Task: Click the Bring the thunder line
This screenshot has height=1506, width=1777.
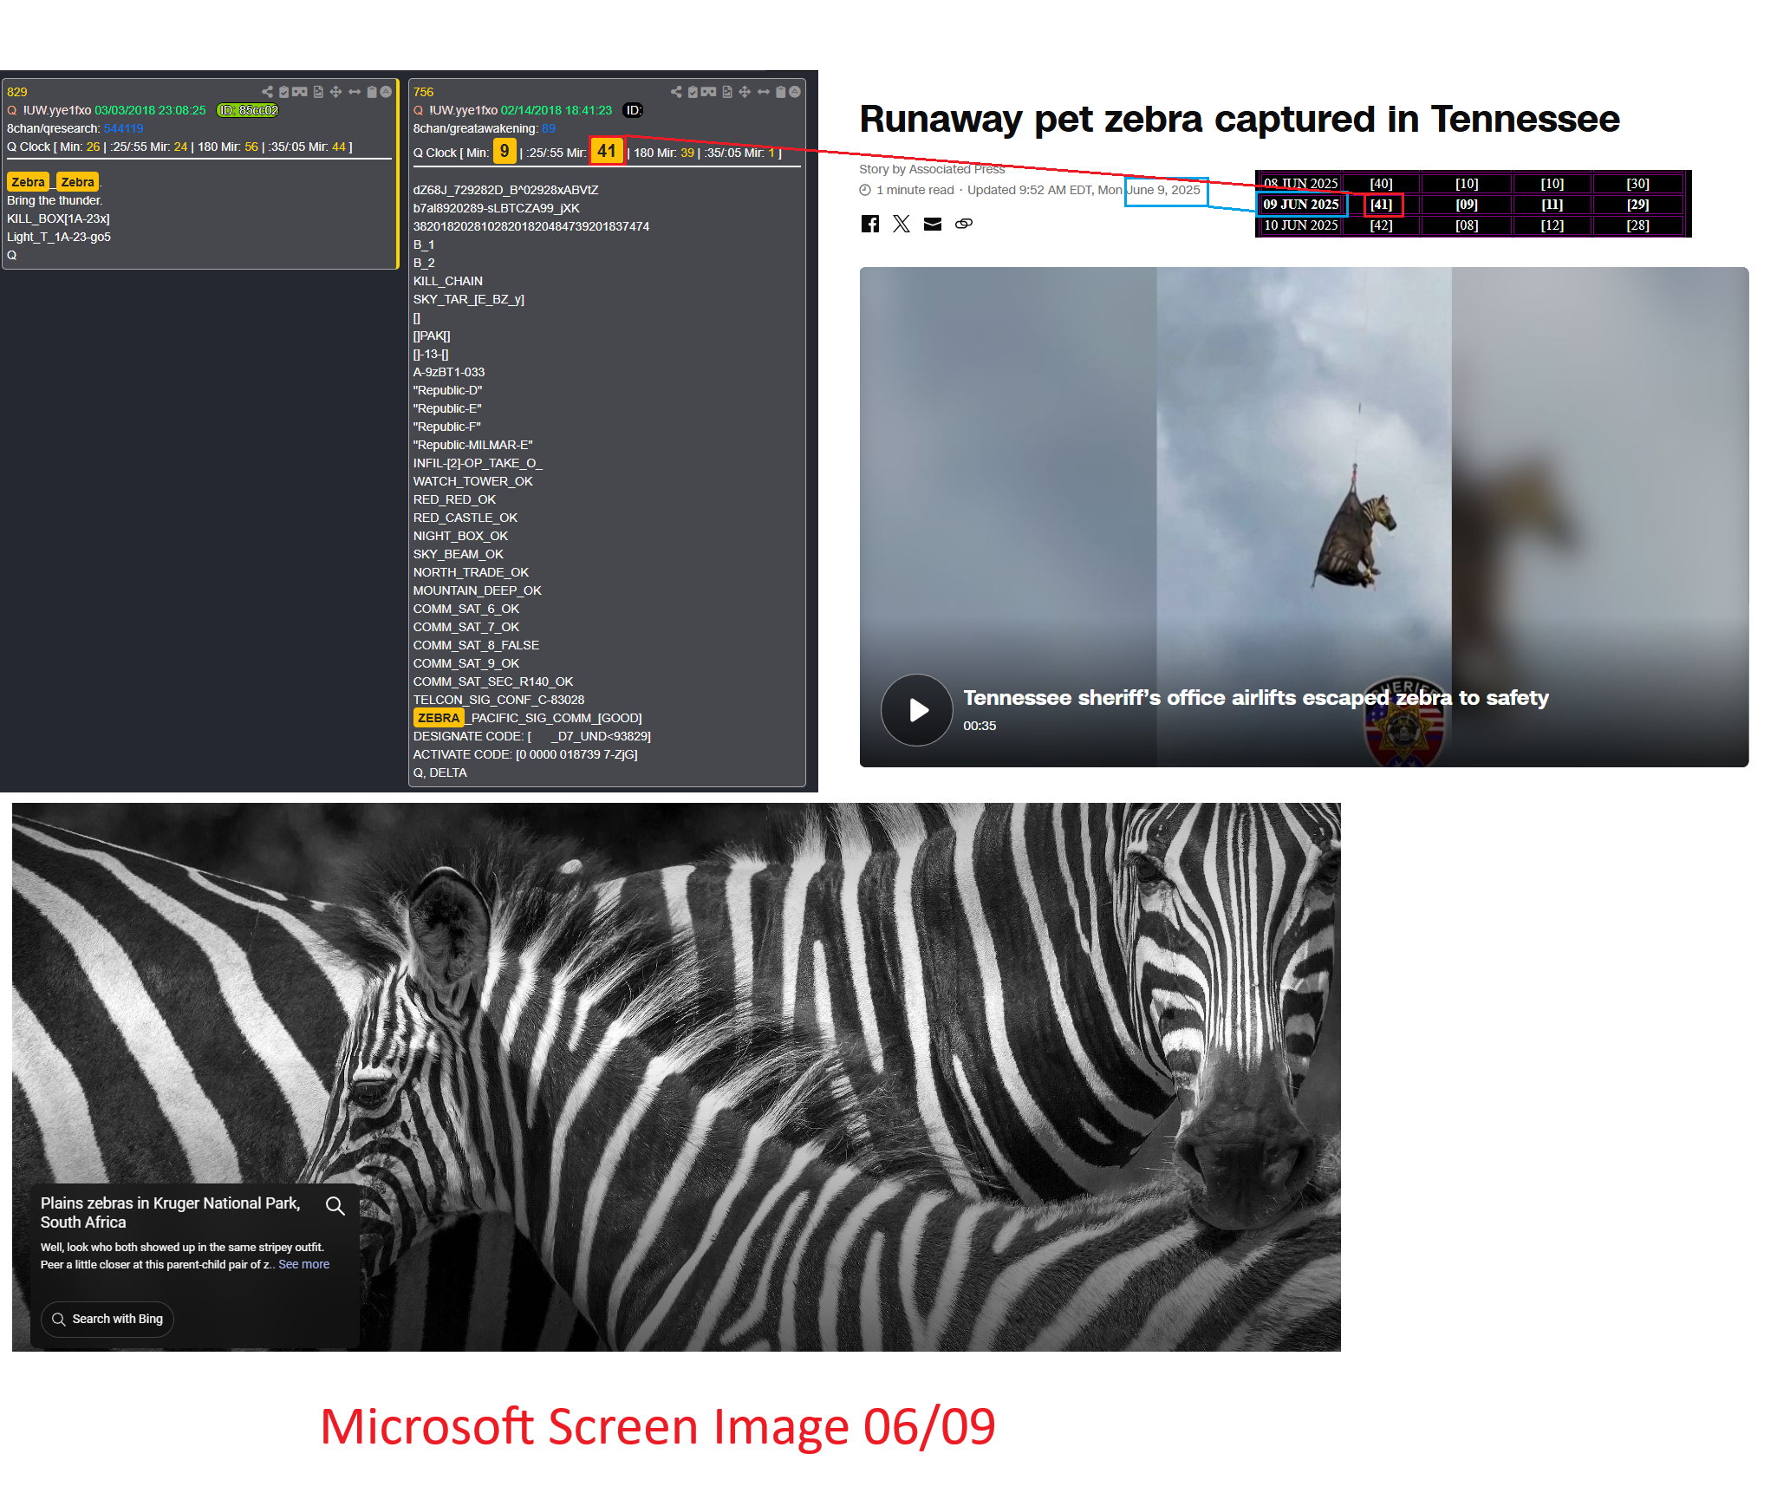Action: [x=55, y=200]
